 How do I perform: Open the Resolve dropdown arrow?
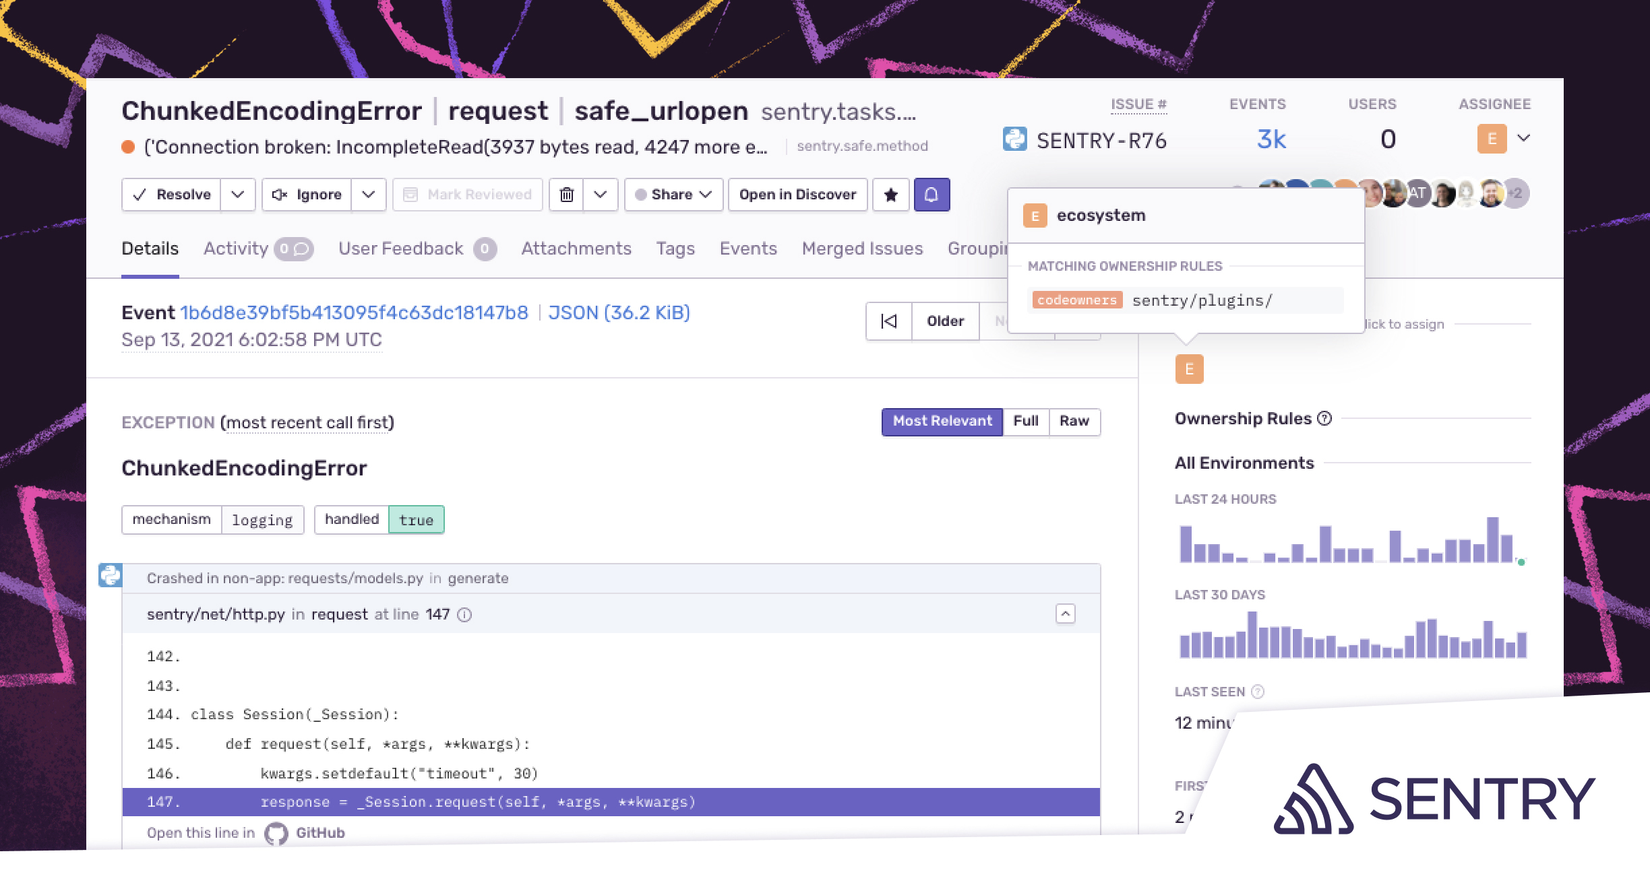tap(237, 195)
